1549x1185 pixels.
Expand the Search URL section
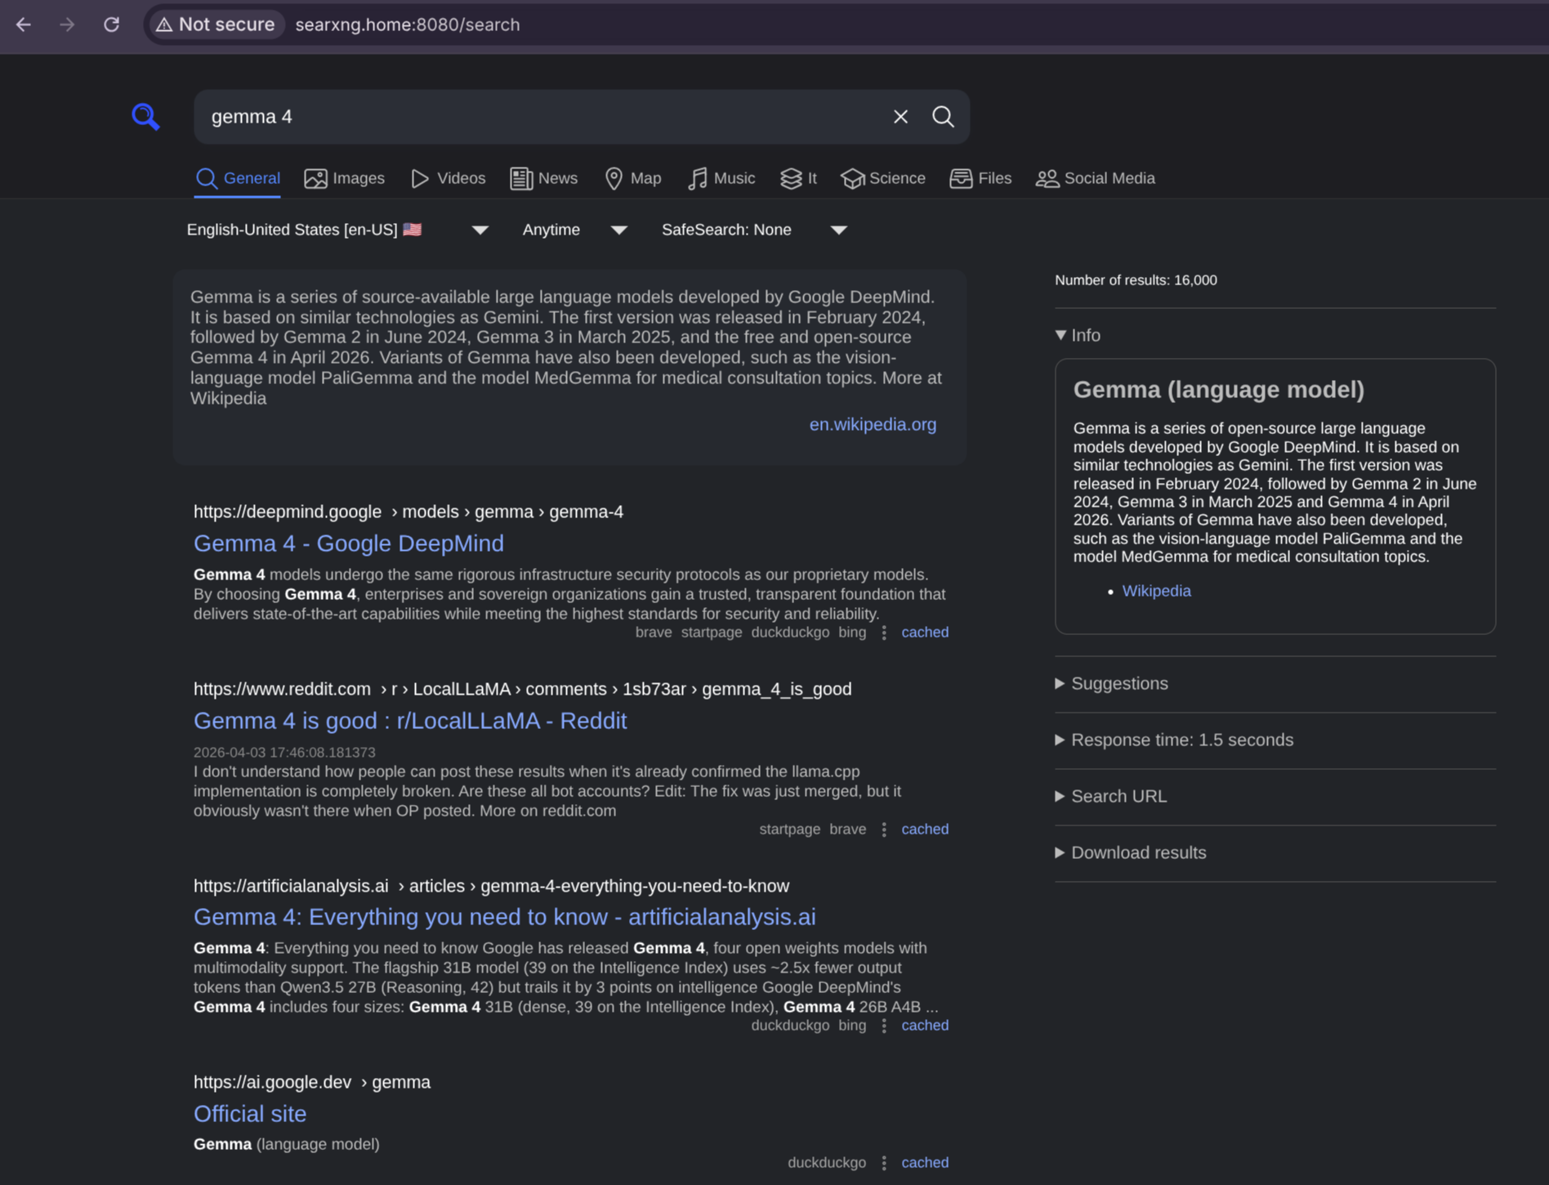click(x=1110, y=796)
